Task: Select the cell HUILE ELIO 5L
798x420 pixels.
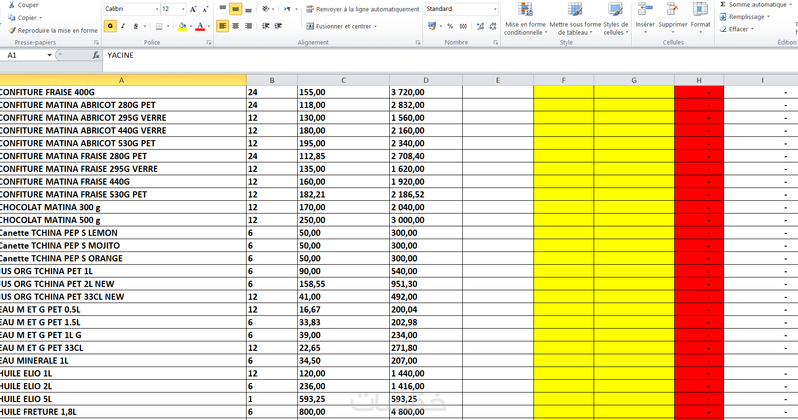Action: coord(123,399)
